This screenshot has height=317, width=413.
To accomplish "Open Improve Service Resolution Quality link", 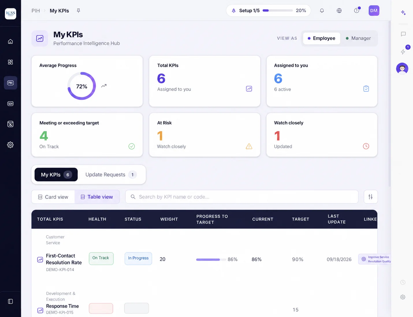I will 375,259.
